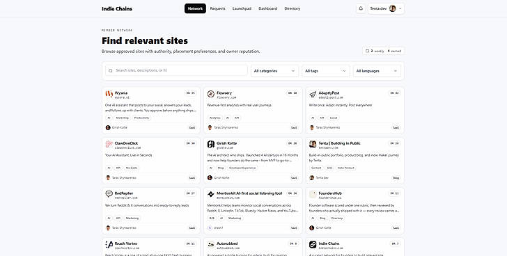Click the Social tag on AdaptlyPost card

[x=334, y=118]
